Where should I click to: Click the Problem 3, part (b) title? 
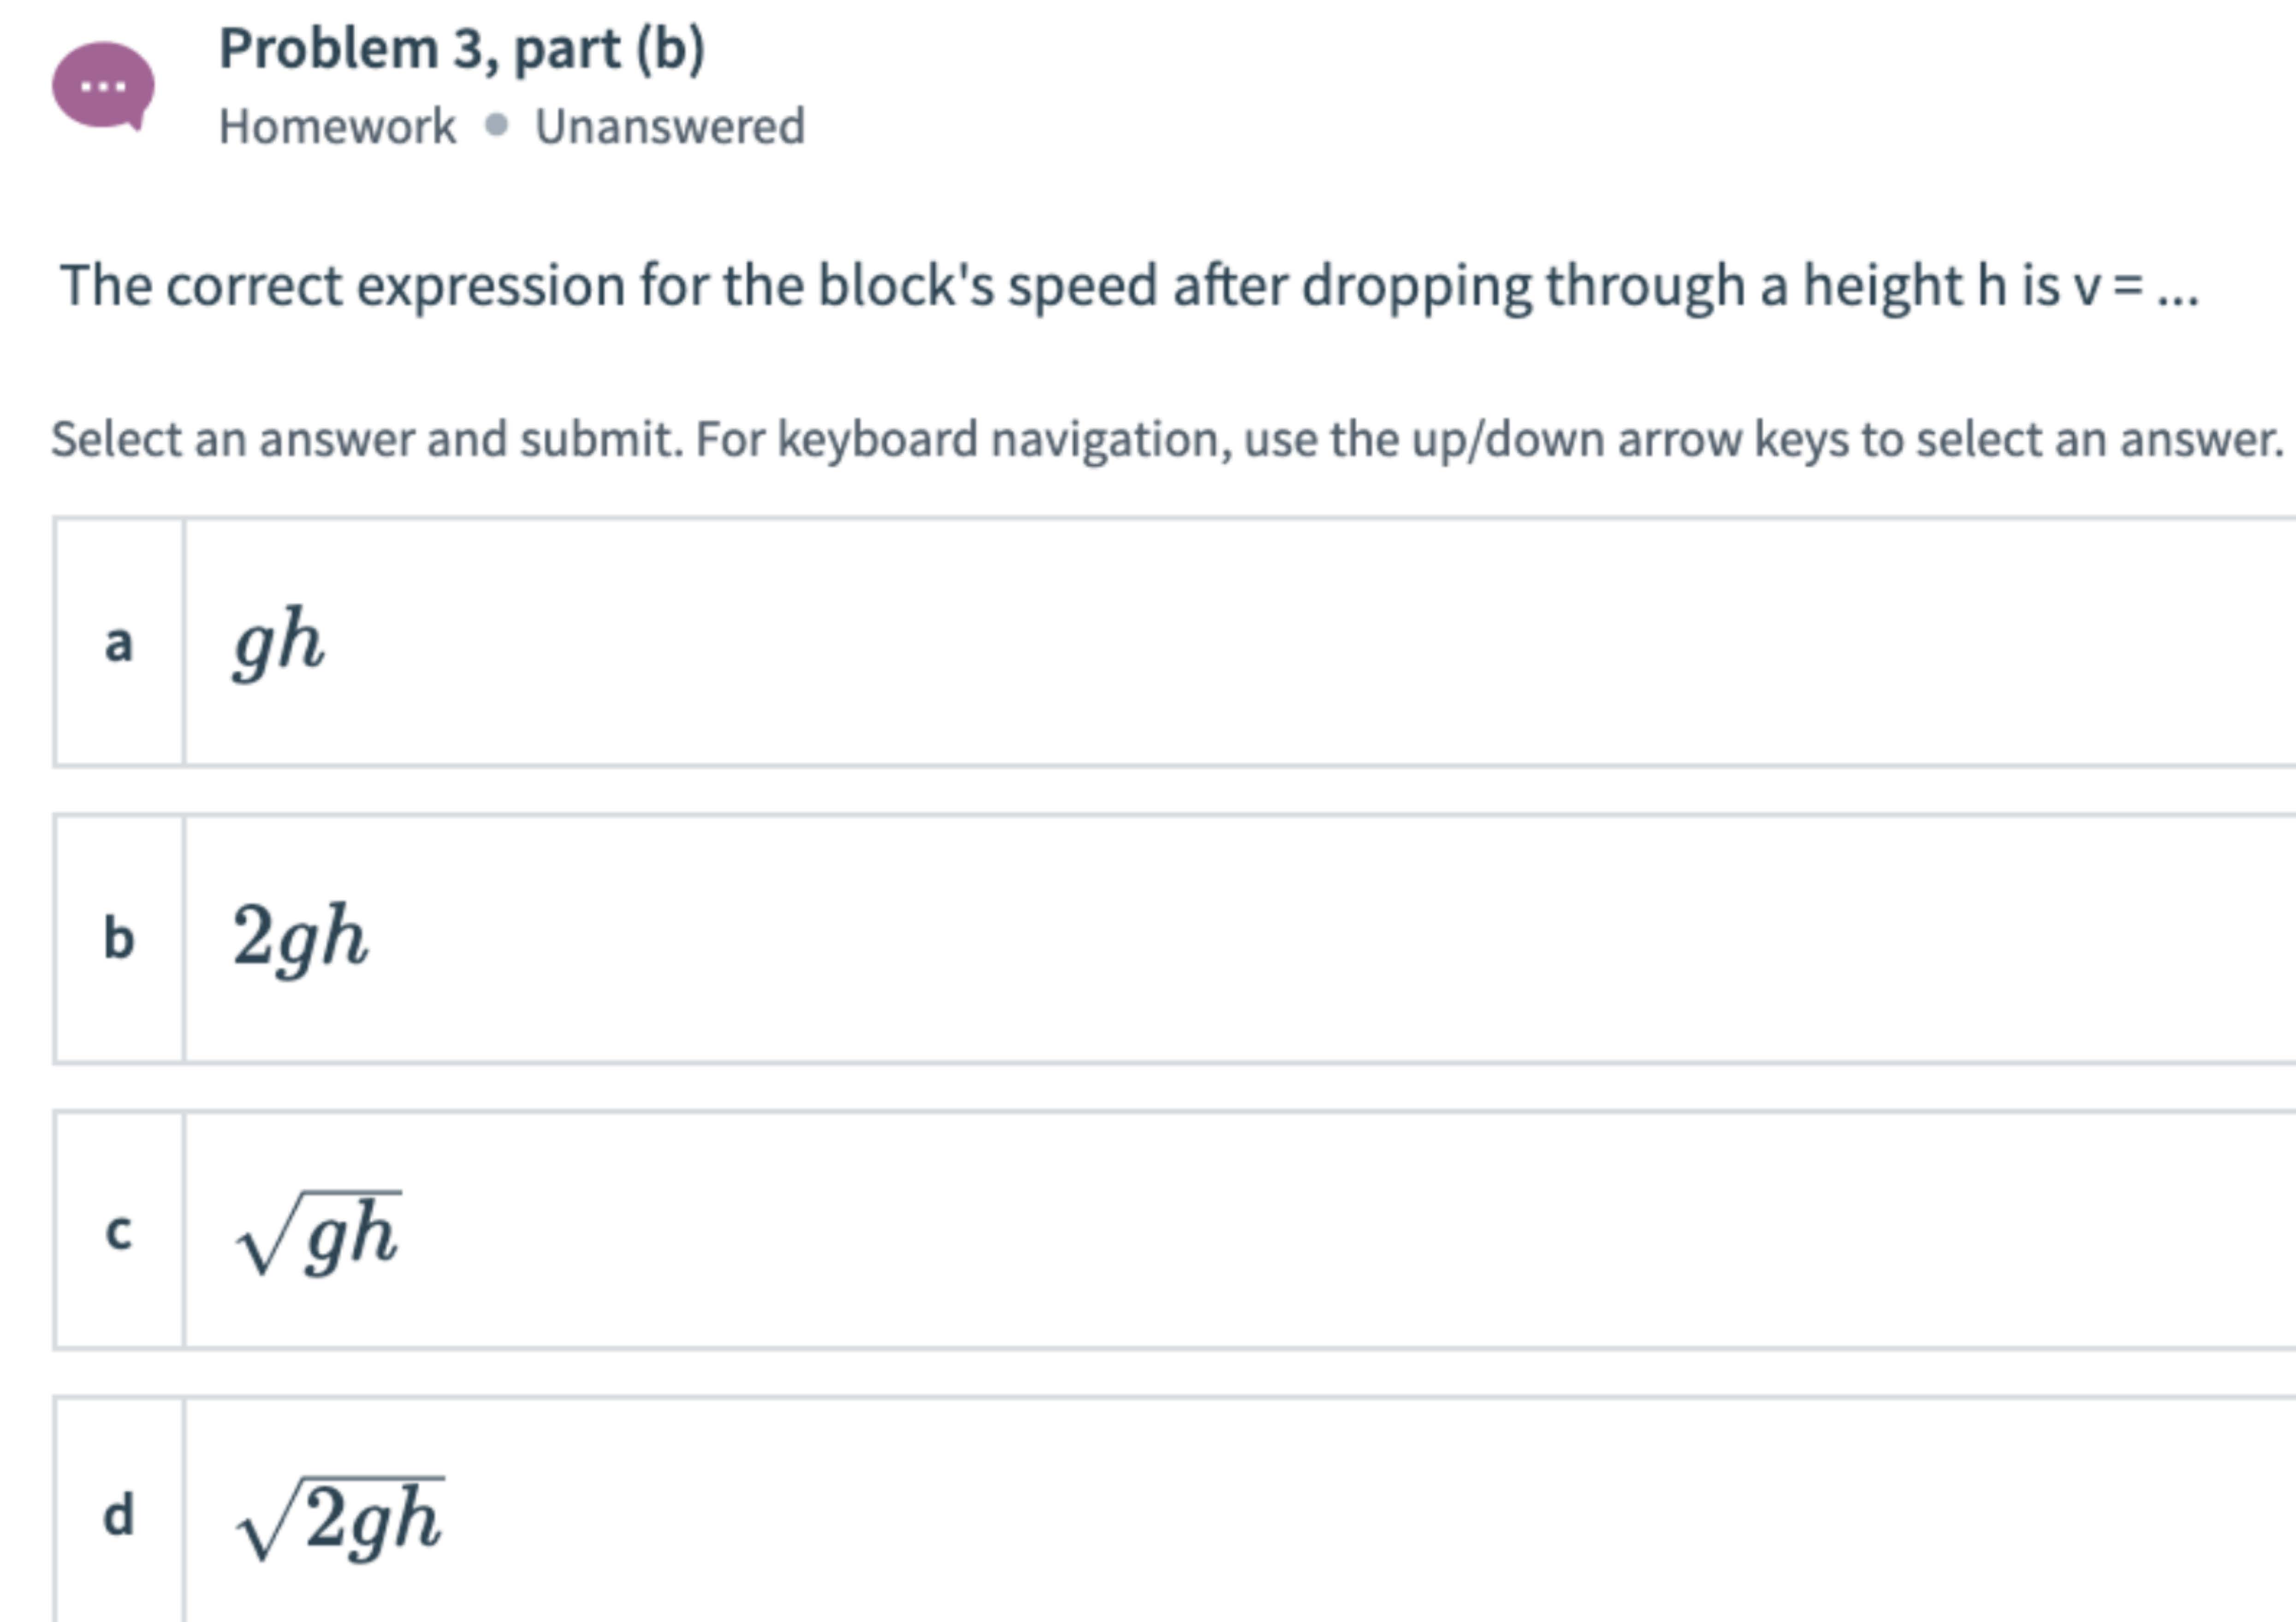pyautogui.click(x=462, y=49)
